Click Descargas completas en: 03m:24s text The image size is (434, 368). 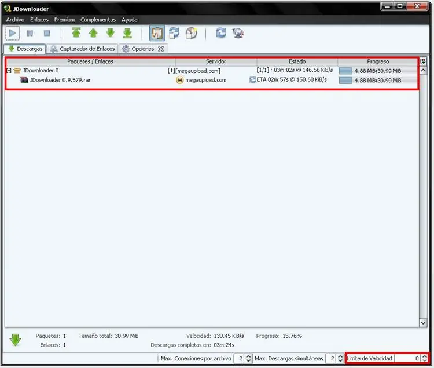(x=193, y=345)
